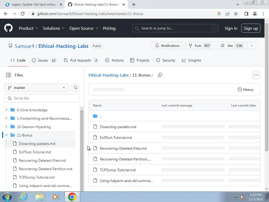This screenshot has height=202, width=269.
Task: Switch to the Insights tab
Action: [x=191, y=60]
